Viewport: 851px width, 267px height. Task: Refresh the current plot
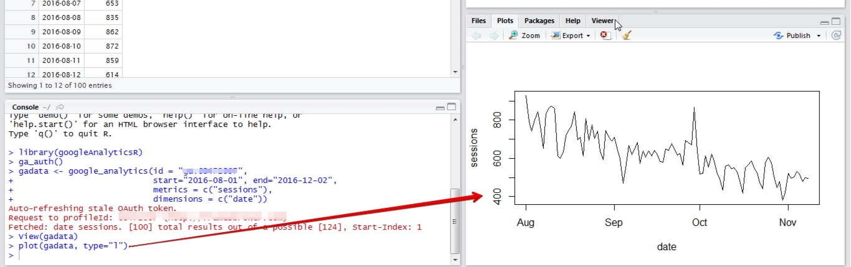click(x=837, y=35)
